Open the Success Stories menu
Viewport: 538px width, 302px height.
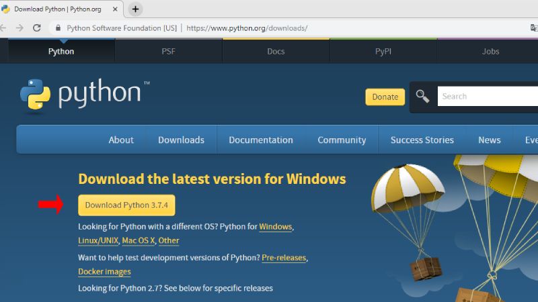tap(422, 140)
